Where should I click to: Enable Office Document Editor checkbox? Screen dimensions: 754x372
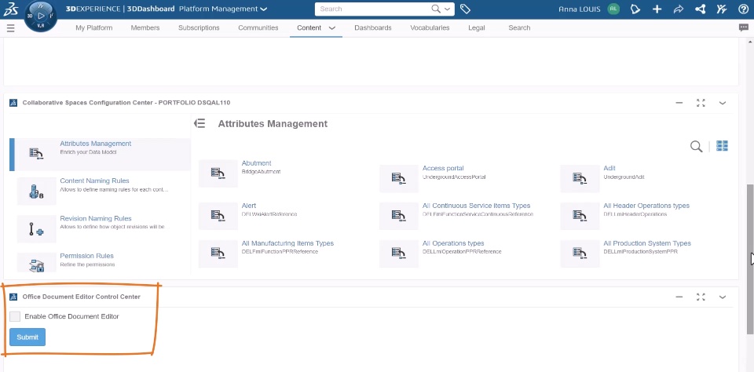[15, 316]
